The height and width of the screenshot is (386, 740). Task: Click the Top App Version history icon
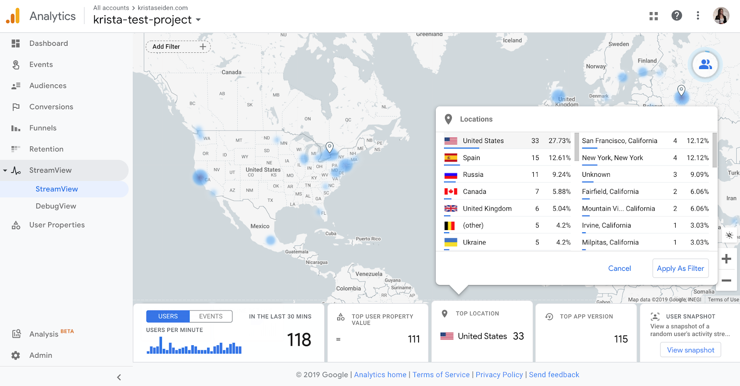pos(549,317)
